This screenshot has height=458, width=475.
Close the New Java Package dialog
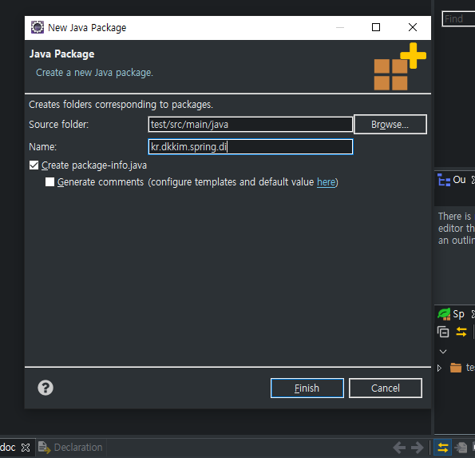pos(413,27)
